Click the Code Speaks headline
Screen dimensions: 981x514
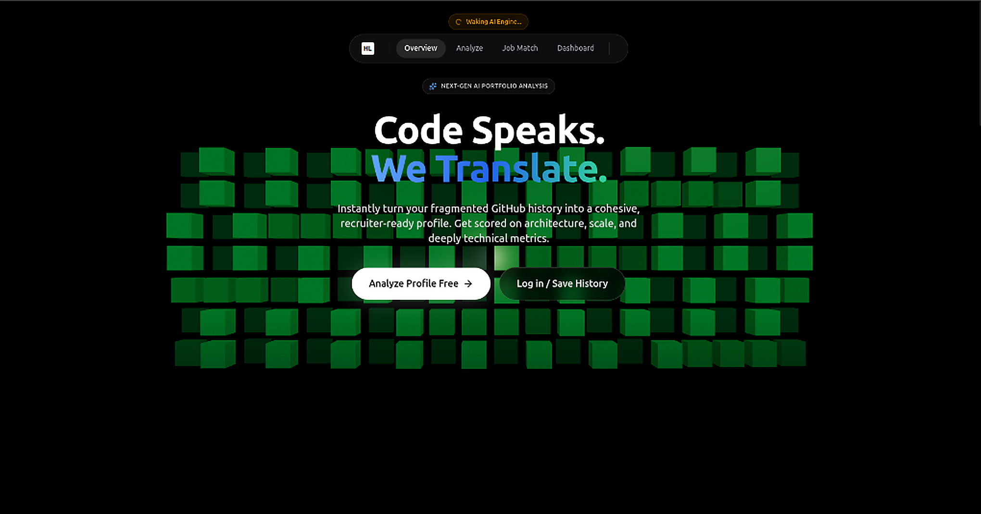pyautogui.click(x=489, y=130)
